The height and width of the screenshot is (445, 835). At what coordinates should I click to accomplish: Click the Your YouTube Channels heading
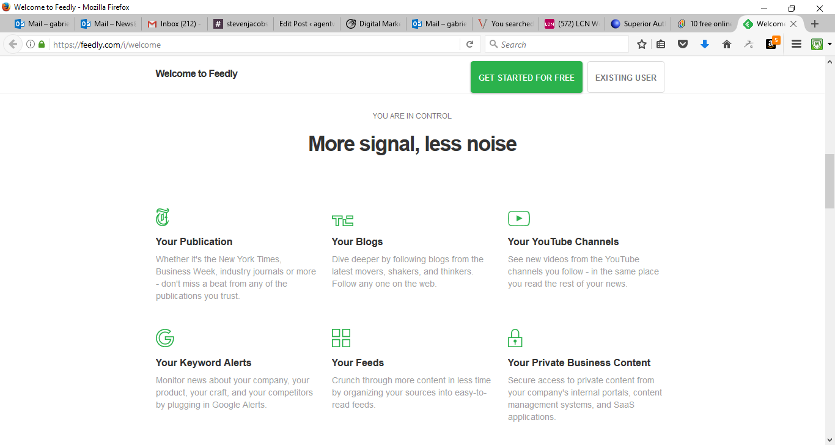(563, 241)
